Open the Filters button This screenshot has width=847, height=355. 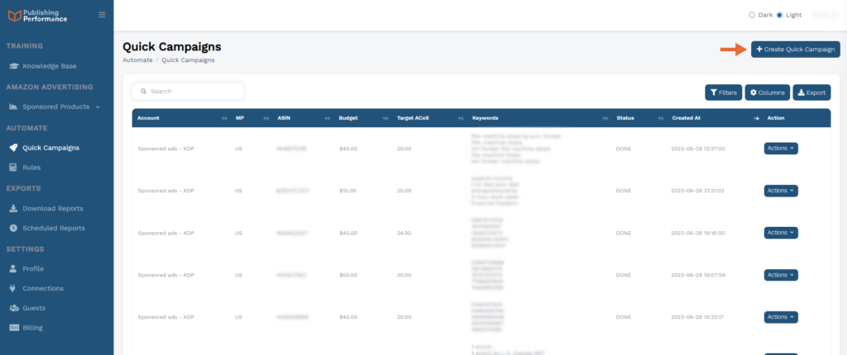point(723,92)
